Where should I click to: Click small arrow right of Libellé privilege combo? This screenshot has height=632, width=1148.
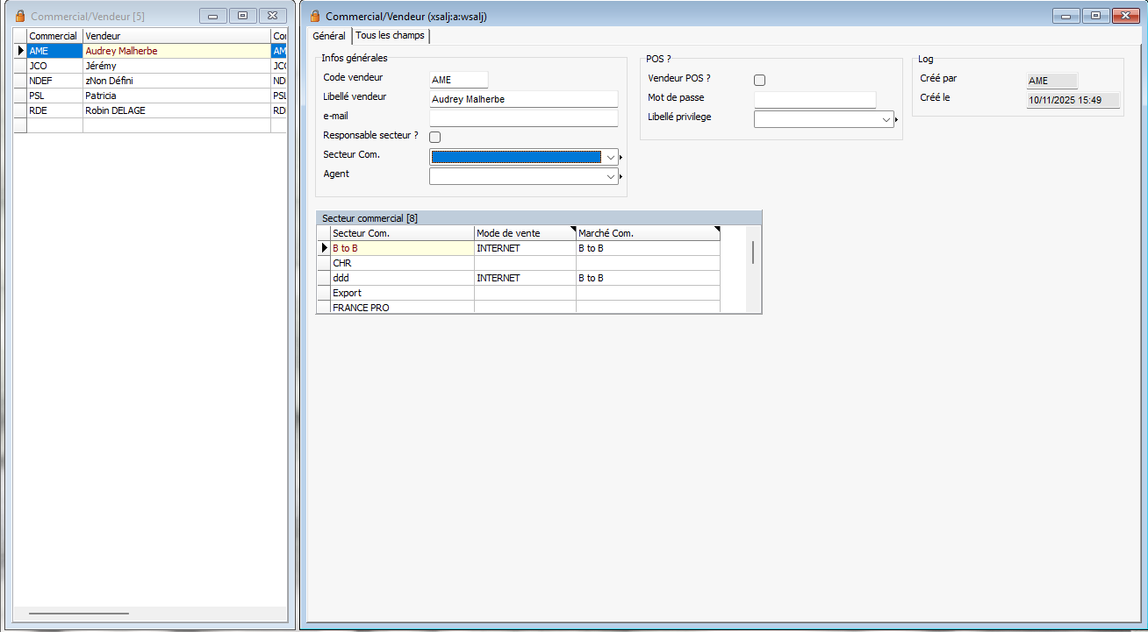pos(897,120)
